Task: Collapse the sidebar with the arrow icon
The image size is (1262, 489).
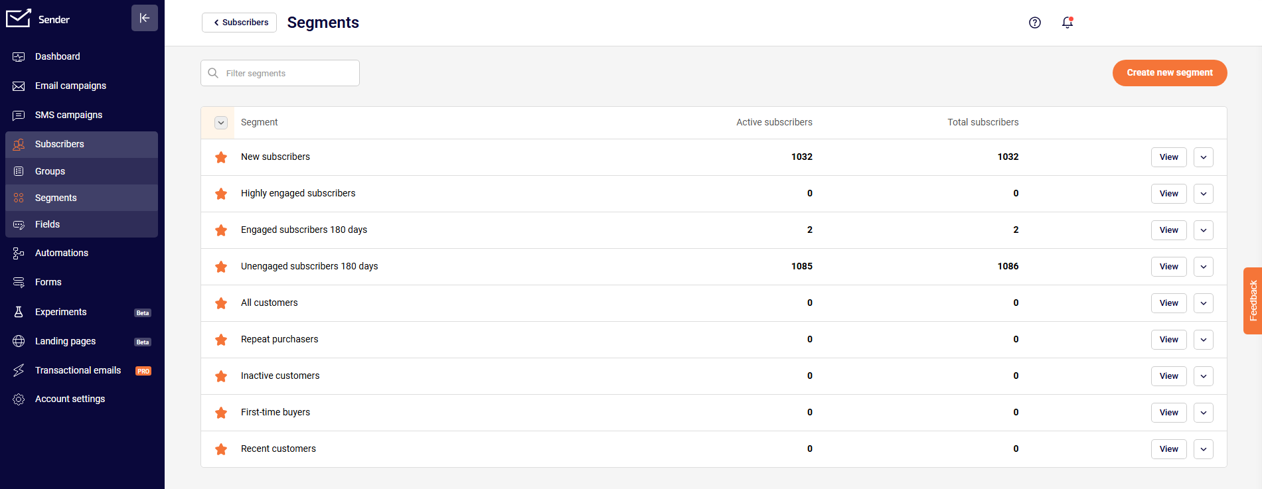Action: pos(145,18)
